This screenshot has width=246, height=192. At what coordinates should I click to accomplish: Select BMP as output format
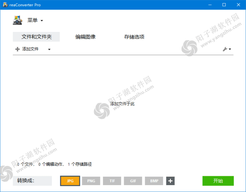[154, 181]
